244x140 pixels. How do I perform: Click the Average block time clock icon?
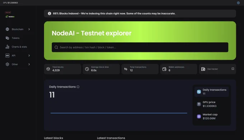(87, 69)
